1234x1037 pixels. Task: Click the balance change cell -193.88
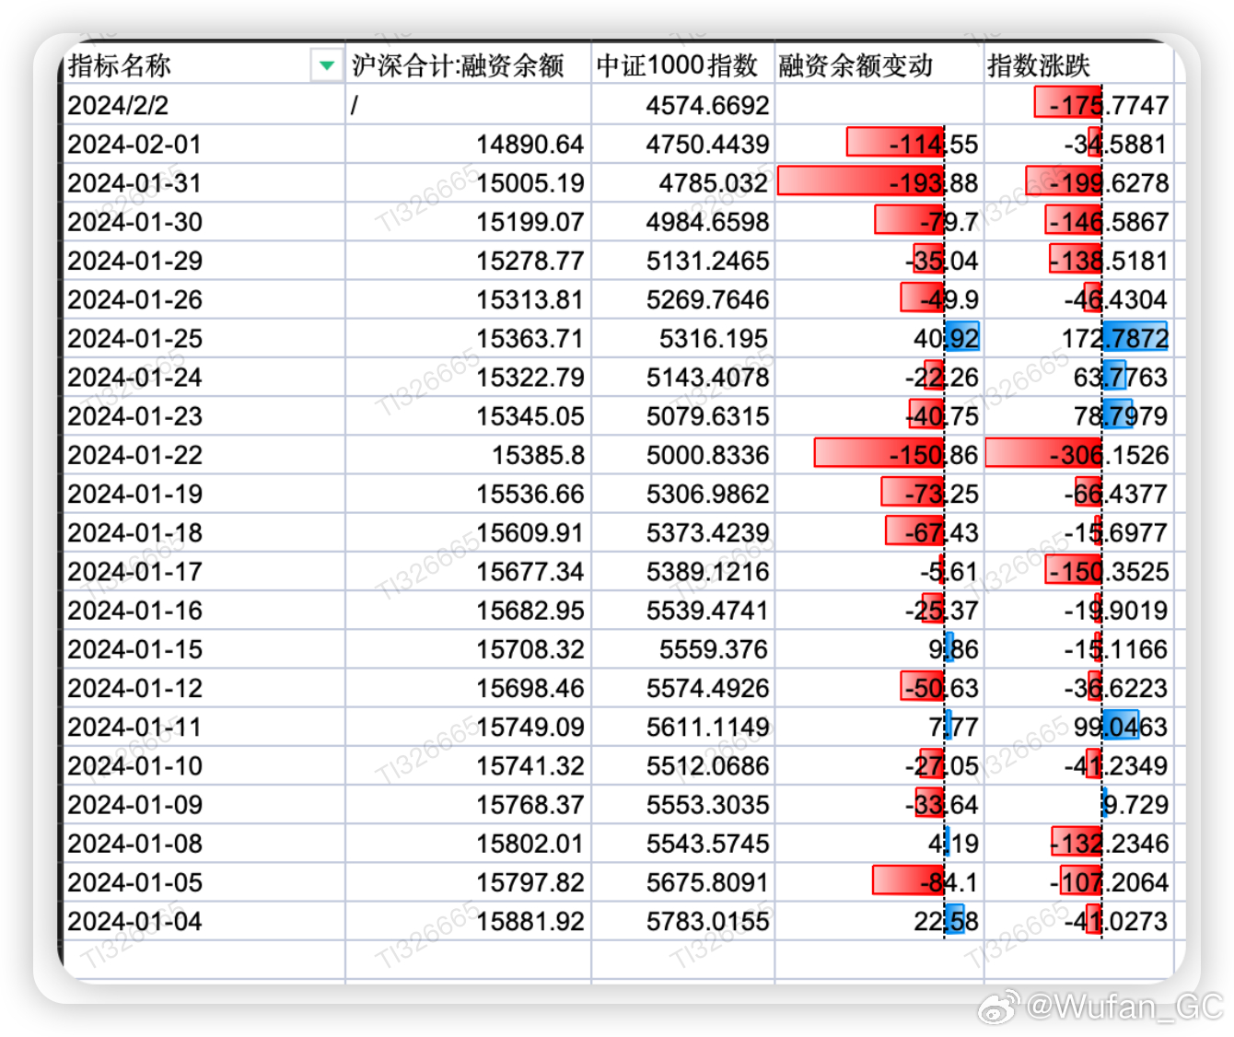click(879, 182)
